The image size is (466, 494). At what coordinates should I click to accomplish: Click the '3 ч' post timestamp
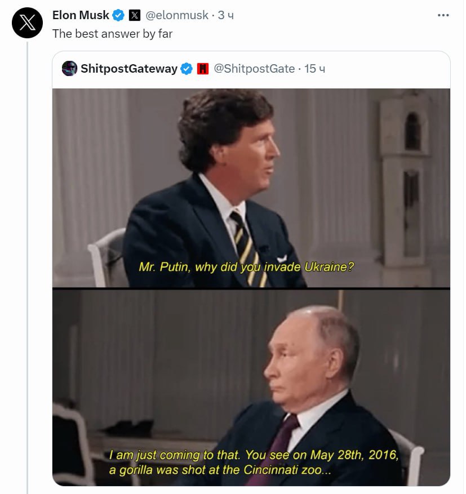[226, 15]
